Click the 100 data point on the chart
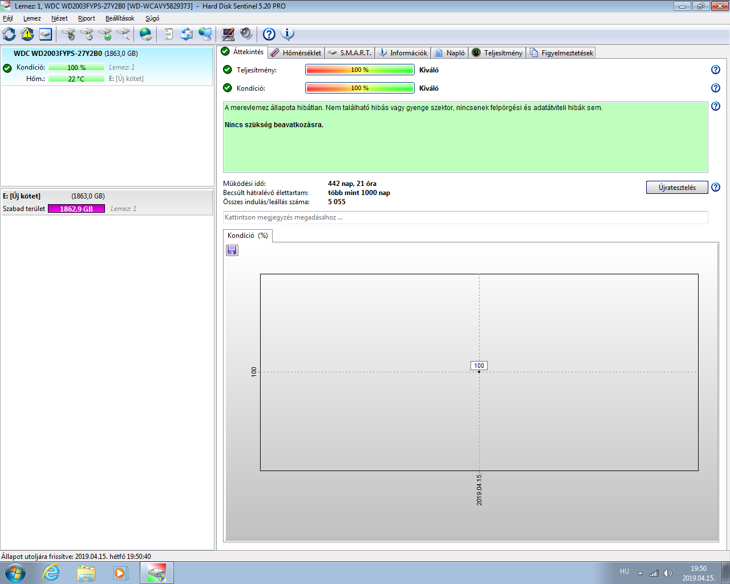Screen dimensions: 730x584 click(x=479, y=371)
